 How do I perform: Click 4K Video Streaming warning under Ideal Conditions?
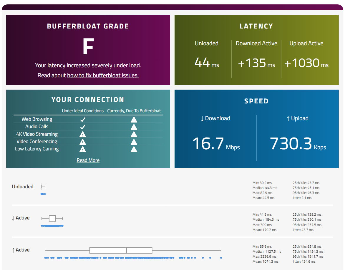83,134
